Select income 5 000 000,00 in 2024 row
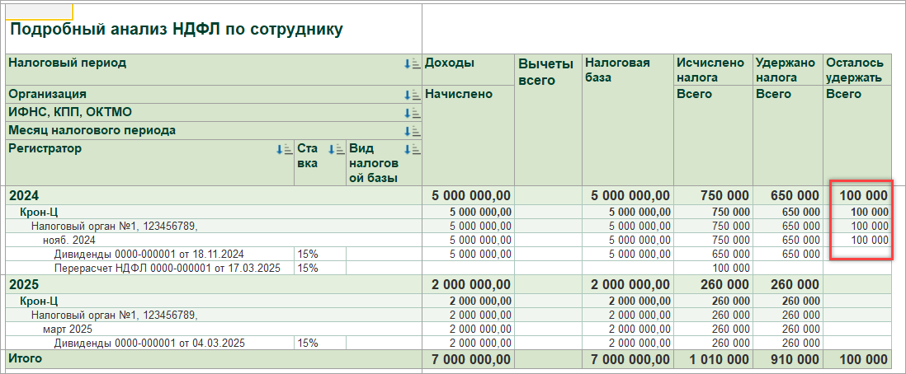Viewport: 906px width, 374px height. click(471, 196)
